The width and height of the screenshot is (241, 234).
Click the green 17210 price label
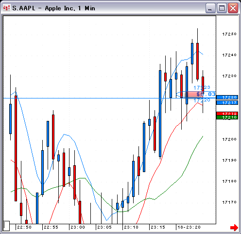tap(227, 117)
